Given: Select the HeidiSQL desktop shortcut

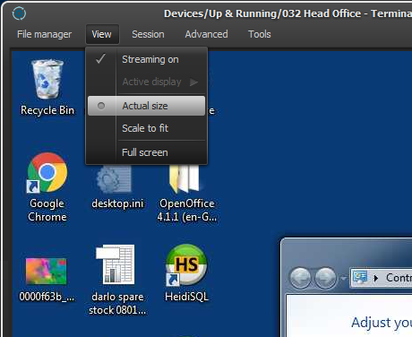Looking at the screenshot, I should pyautogui.click(x=186, y=265).
